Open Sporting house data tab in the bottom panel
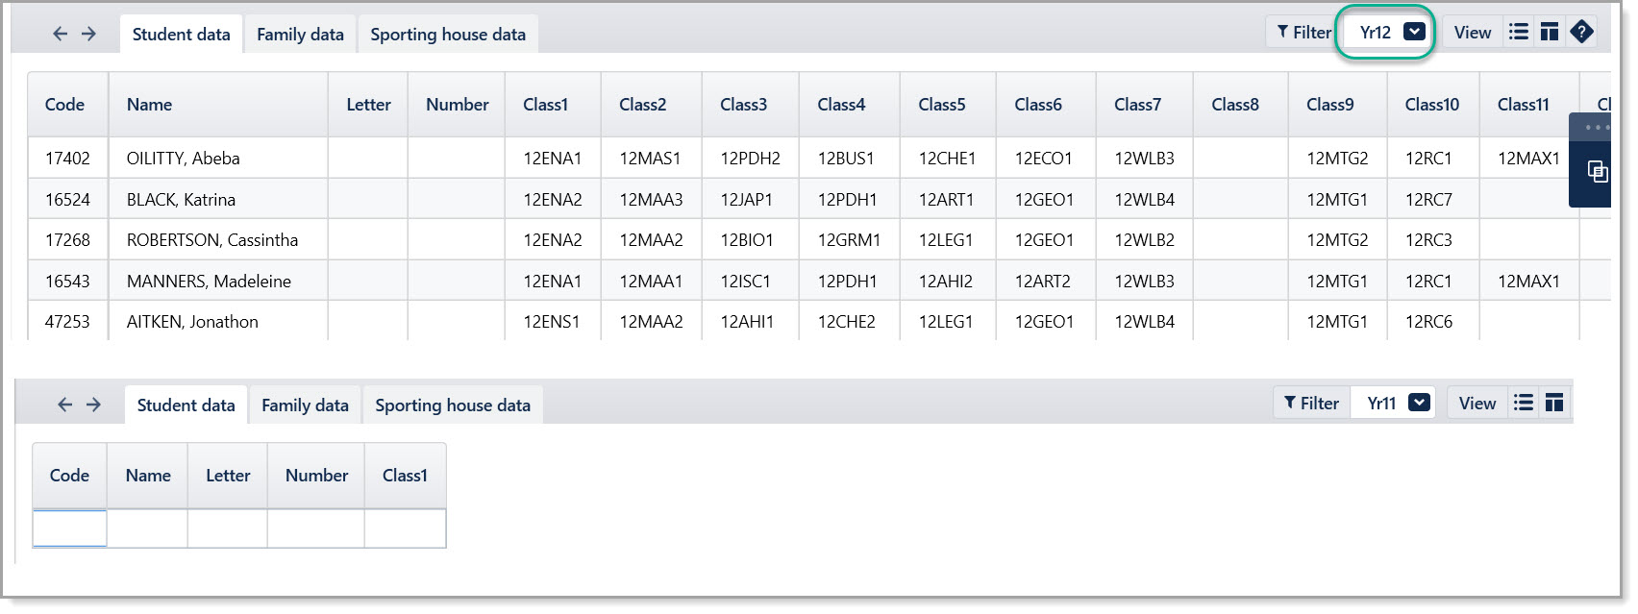Screen dimensions: 1638x614 [x=453, y=405]
